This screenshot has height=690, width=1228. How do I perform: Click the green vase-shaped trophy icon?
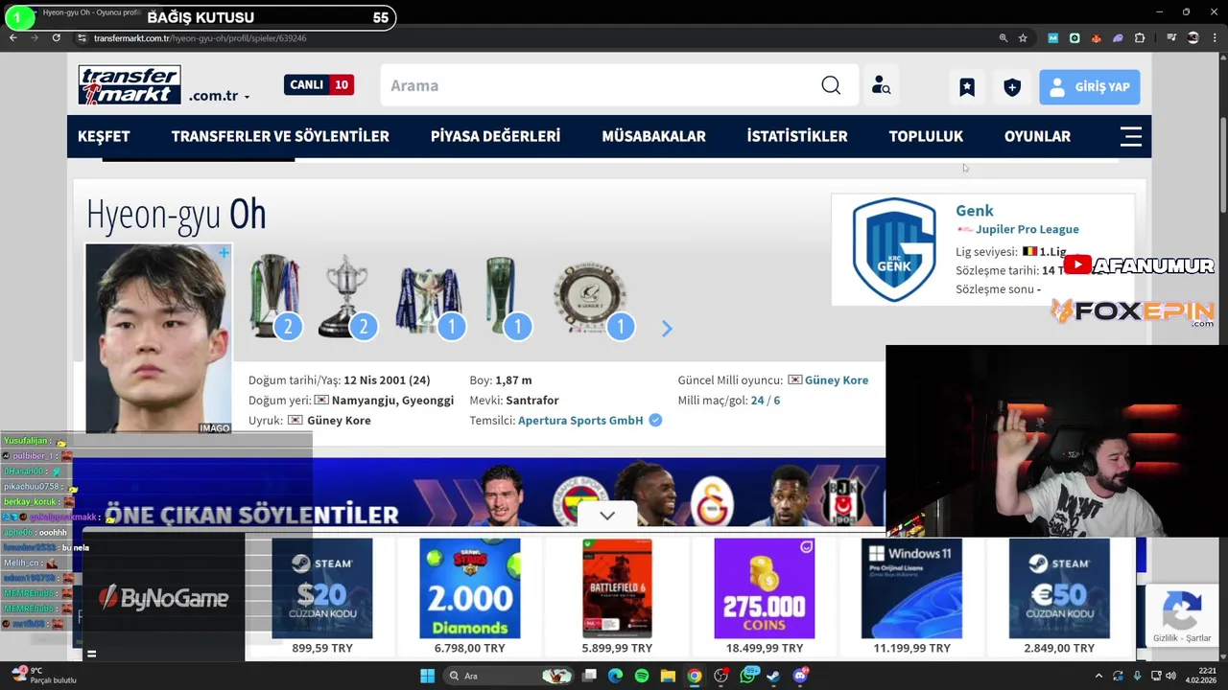(506, 296)
